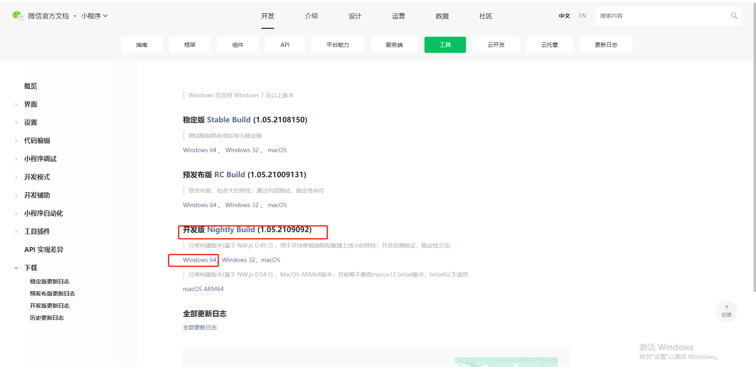756x367 pixels.
Task: Download Windows 32 under Nightly Build
Action: 239,260
